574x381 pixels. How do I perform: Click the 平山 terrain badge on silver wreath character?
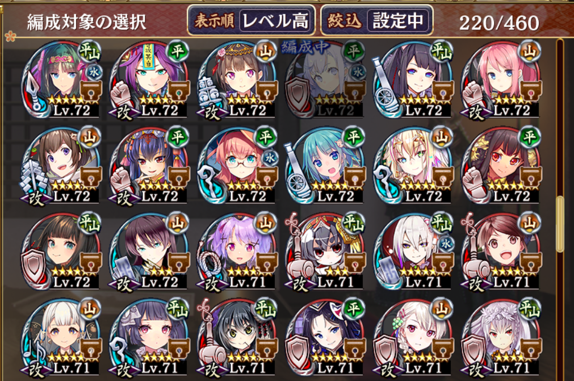coord(529,308)
